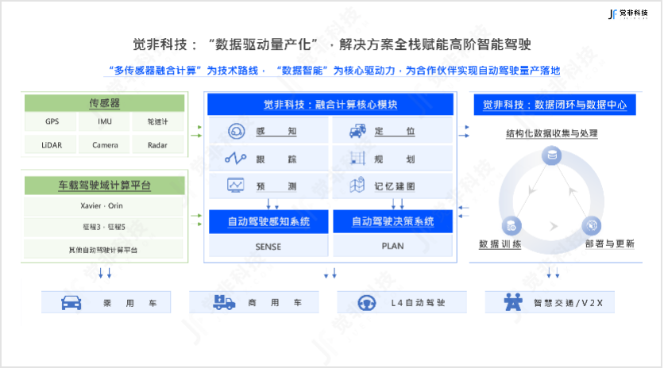Click the 乘用车 car icon
Viewport: 664px width, 368px height.
71,302
